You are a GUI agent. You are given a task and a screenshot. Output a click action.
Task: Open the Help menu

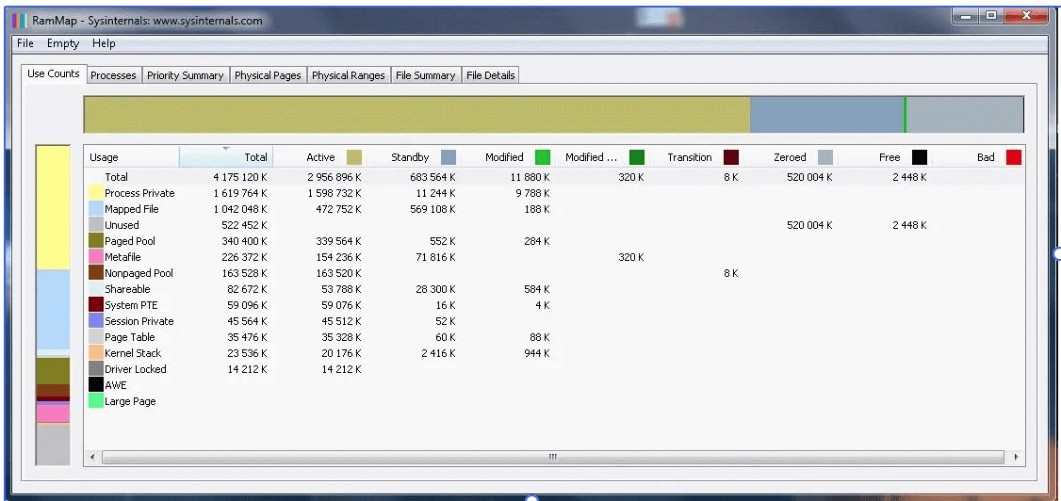click(104, 43)
